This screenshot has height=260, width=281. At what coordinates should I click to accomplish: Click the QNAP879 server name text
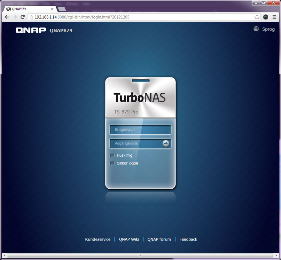pyautogui.click(x=61, y=30)
